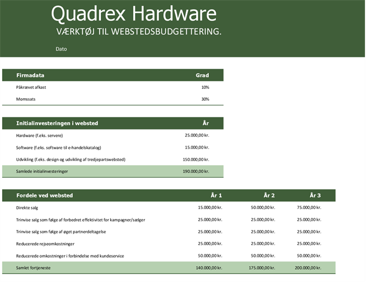This screenshot has width=366, height=282.
Task: Click kundeservice År 1 value 50.000,00 kr.
Action: [x=210, y=255]
